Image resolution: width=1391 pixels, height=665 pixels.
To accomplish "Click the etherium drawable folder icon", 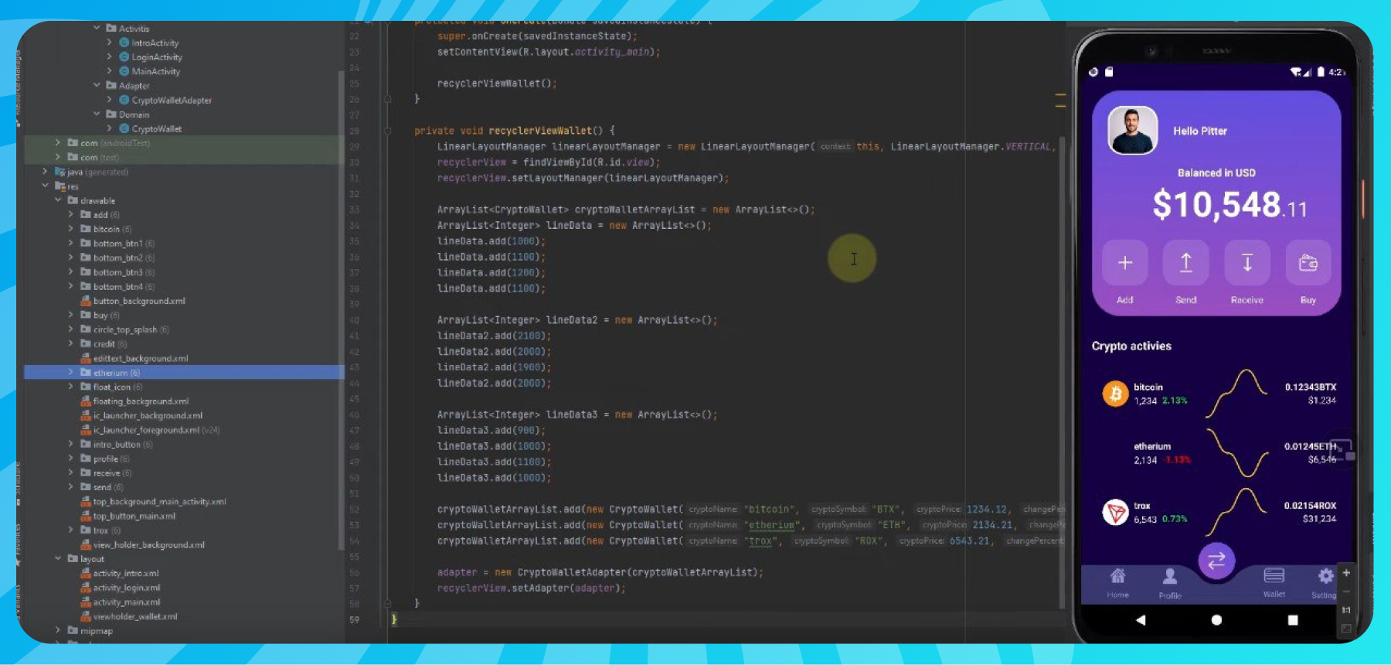I will click(x=86, y=373).
